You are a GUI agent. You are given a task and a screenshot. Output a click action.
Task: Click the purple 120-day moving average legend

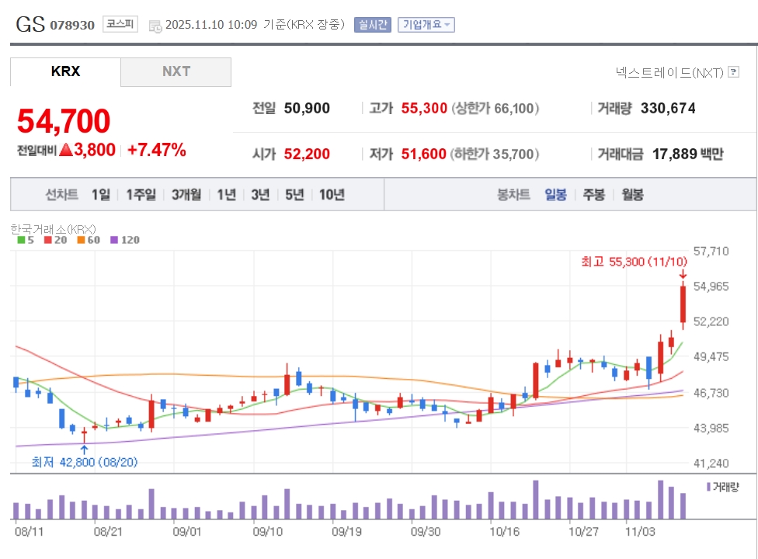click(125, 240)
